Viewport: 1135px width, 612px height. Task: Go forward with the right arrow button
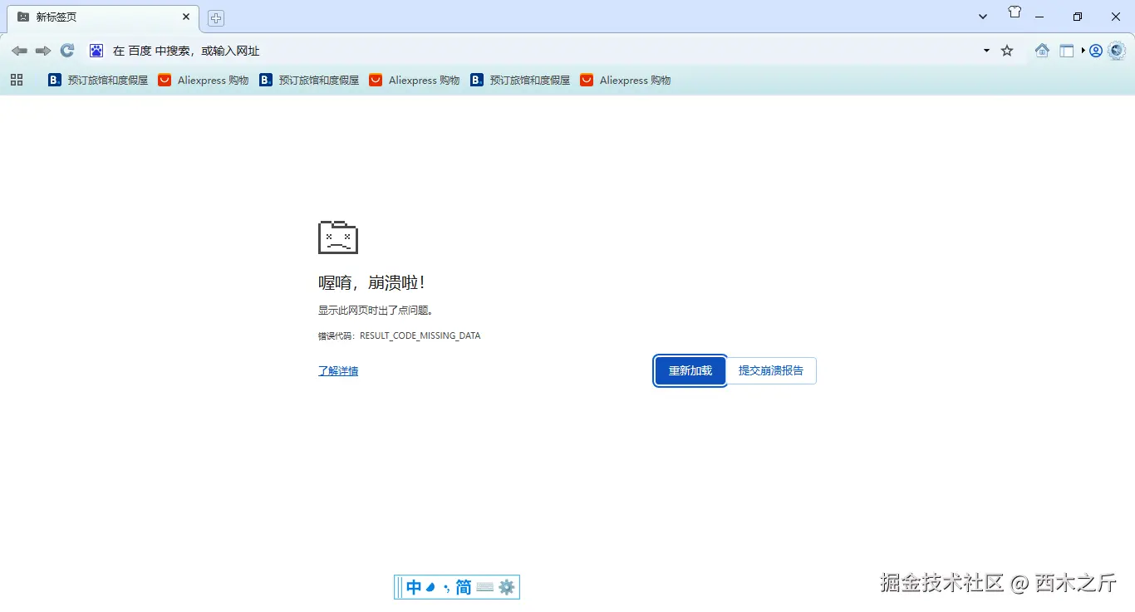(43, 51)
